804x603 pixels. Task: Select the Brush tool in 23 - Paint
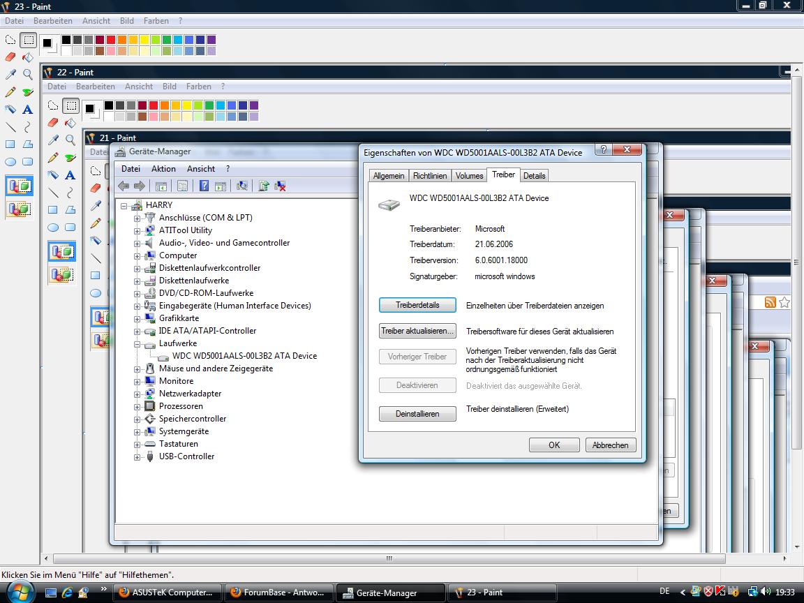click(x=28, y=92)
